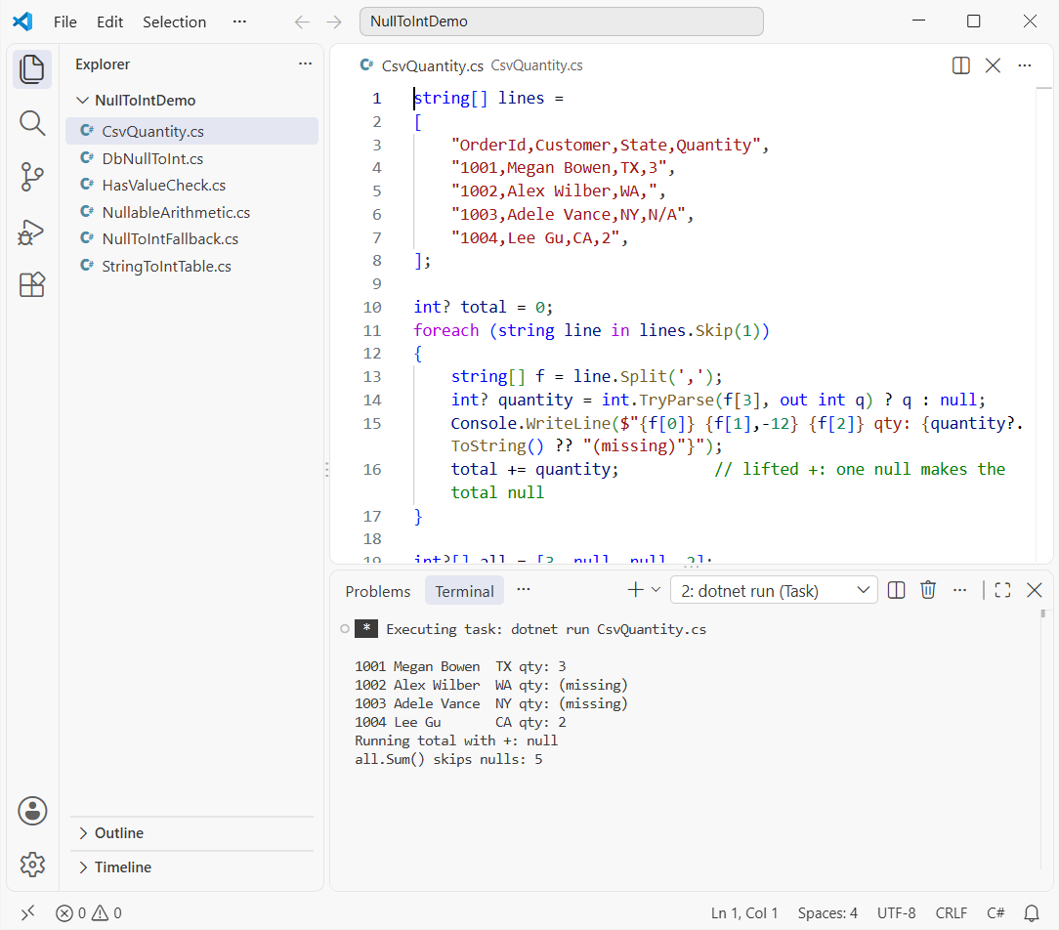Image resolution: width=1059 pixels, height=930 pixels.
Task: Click the Ln 1, Col 1 status entry
Action: click(x=744, y=913)
